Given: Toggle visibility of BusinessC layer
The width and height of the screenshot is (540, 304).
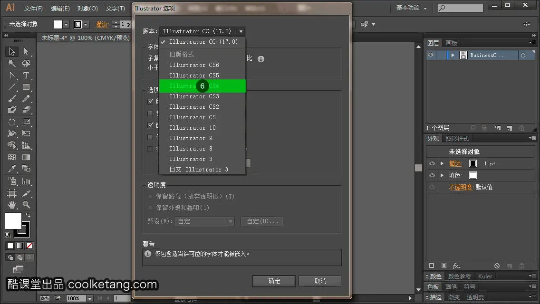Looking at the screenshot, I should [x=431, y=55].
